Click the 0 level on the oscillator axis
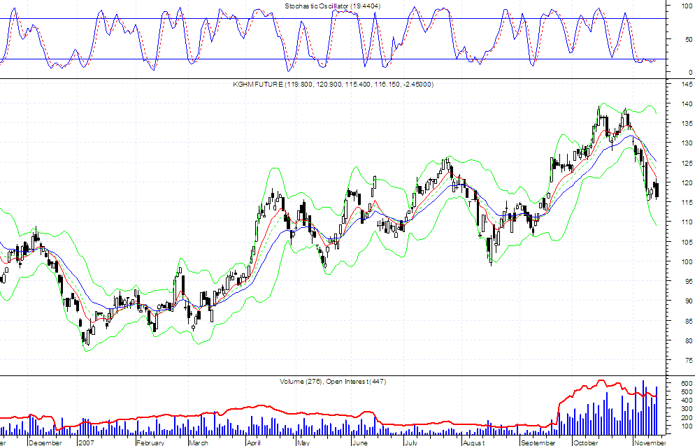 coord(691,72)
